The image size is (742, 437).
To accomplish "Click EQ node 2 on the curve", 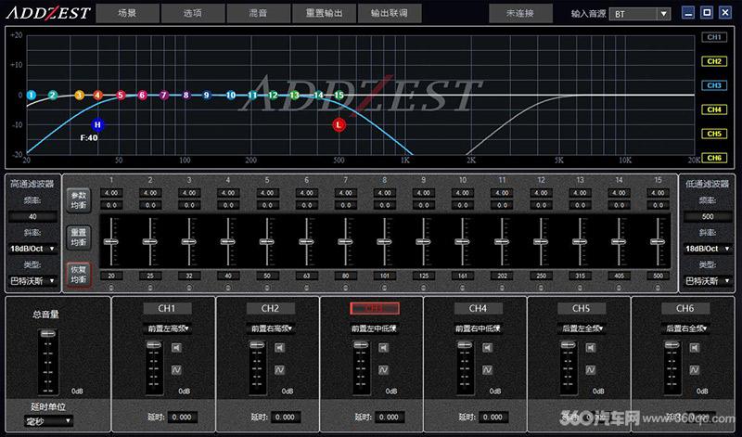I will click(53, 96).
